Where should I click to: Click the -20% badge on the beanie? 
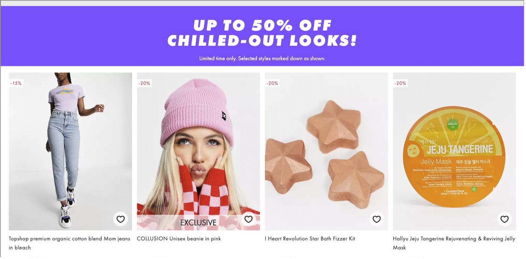pyautogui.click(x=144, y=83)
